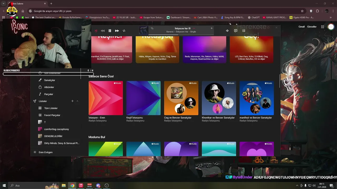Toggle shuffle in the music player

click(x=96, y=31)
